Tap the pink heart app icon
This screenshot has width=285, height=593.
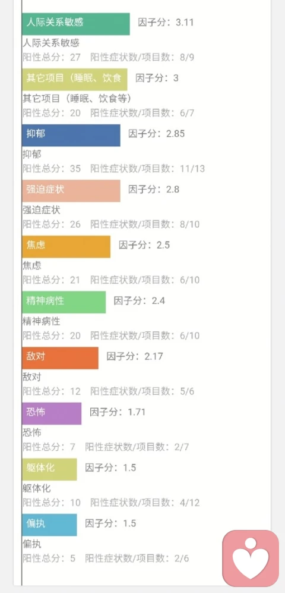(x=251, y=558)
